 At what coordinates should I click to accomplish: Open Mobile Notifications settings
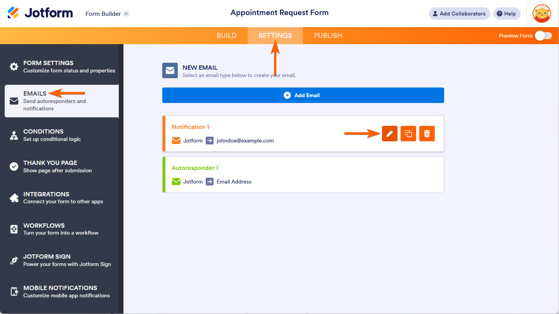pyautogui.click(x=62, y=292)
